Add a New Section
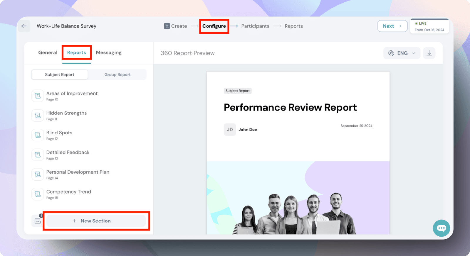Viewport: 470px width, 256px height. point(96,221)
